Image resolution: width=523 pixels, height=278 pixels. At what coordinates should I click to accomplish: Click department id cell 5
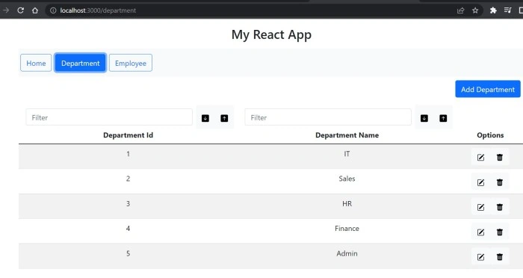[128, 253]
